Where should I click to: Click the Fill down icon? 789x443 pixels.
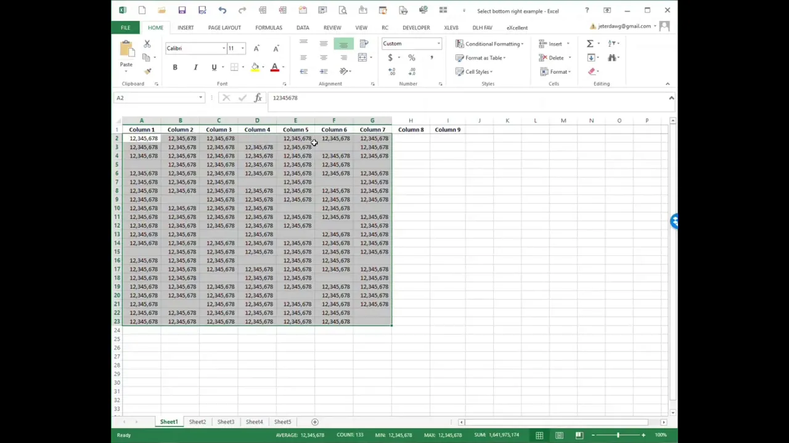(591, 58)
